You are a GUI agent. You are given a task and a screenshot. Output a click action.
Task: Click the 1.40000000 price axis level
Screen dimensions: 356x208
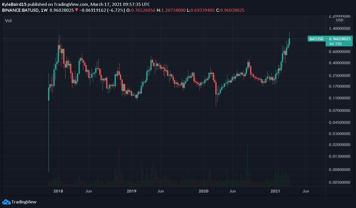click(x=339, y=29)
